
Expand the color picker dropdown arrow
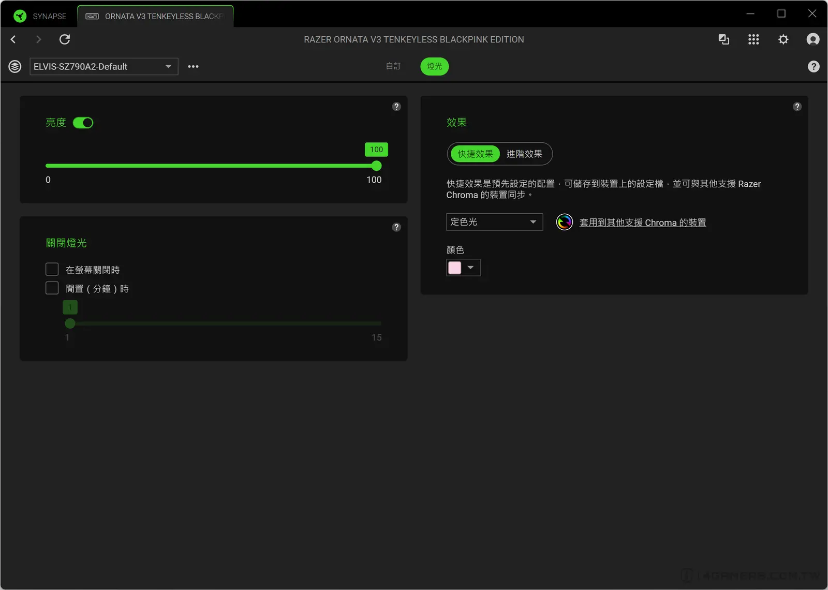click(470, 268)
